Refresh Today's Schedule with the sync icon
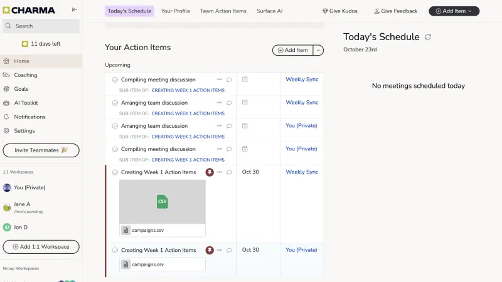The height and width of the screenshot is (282, 502). [x=428, y=37]
